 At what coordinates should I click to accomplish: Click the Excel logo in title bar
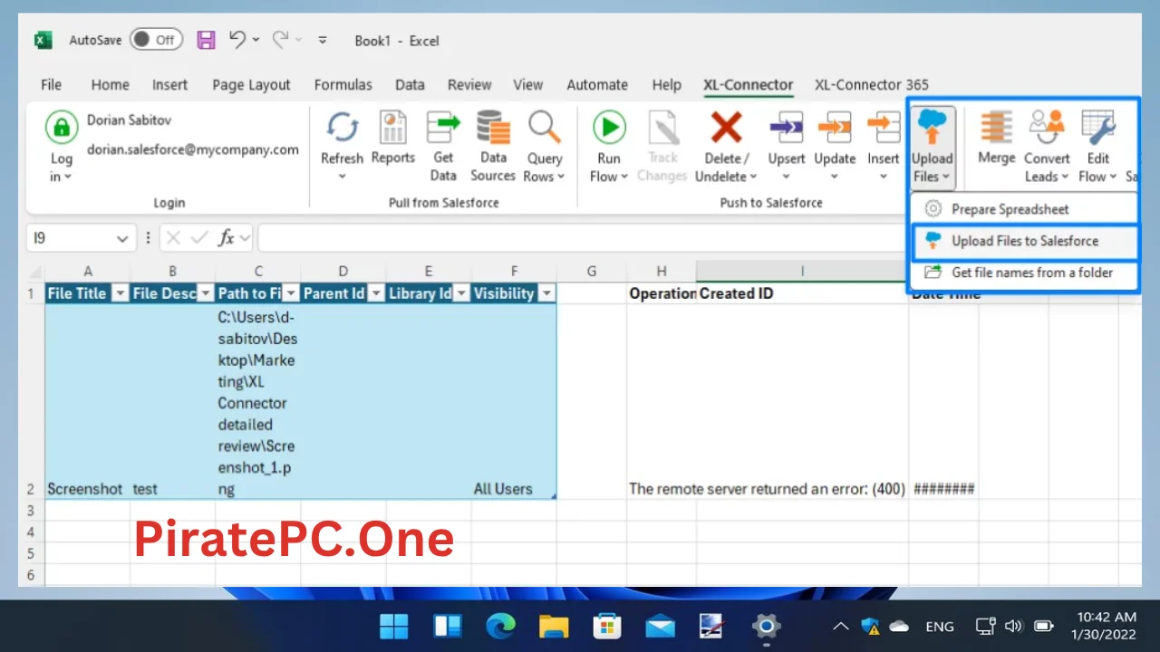(43, 40)
